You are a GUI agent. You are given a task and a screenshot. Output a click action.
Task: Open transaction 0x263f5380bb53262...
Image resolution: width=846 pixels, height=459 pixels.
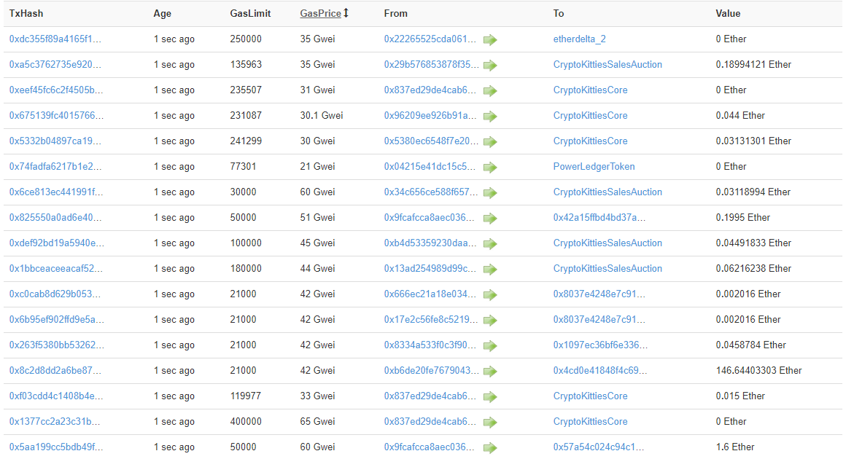(57, 345)
